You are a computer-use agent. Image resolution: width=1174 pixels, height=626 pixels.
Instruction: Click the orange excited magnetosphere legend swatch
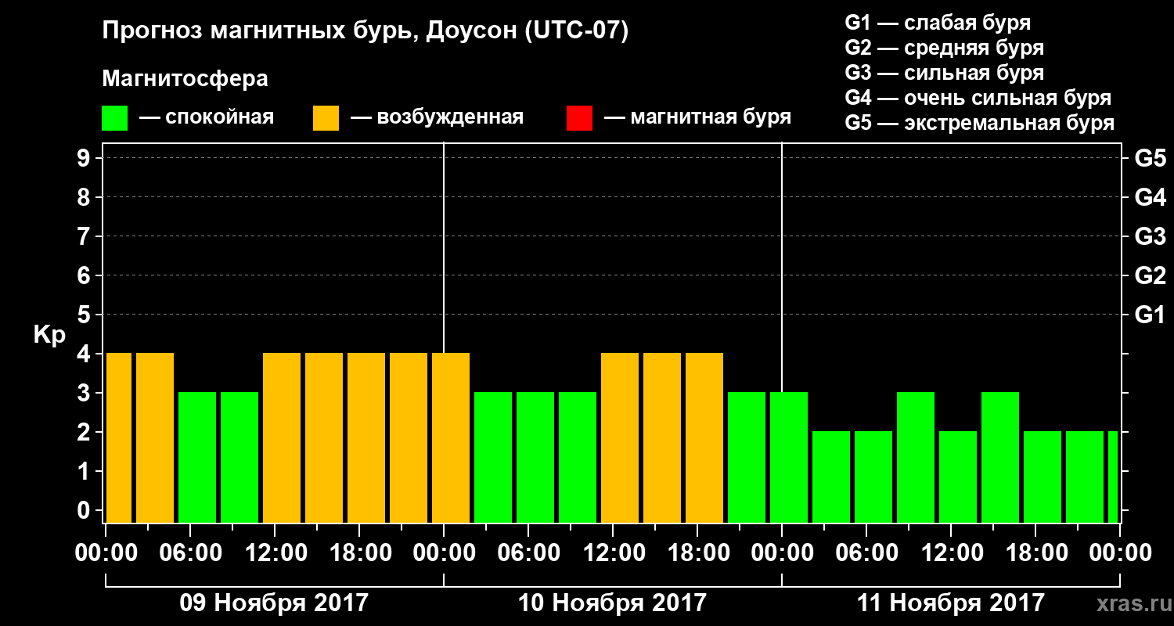326,118
